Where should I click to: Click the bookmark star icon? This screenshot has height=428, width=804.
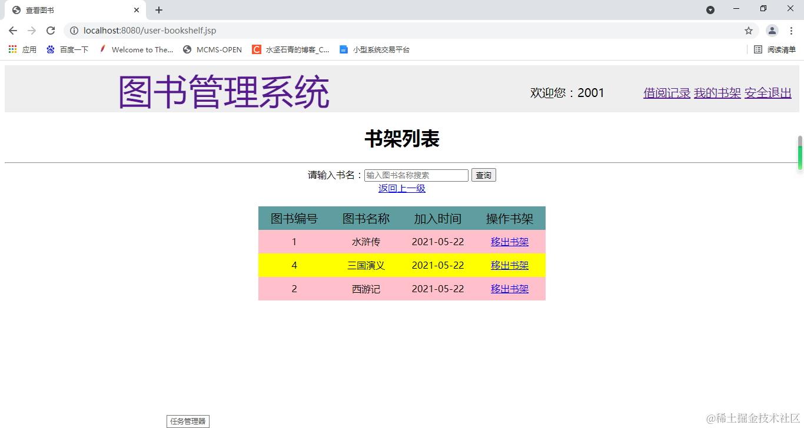point(748,30)
